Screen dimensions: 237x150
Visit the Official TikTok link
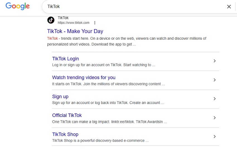(67, 115)
